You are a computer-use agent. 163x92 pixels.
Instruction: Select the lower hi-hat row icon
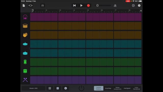point(25,53)
